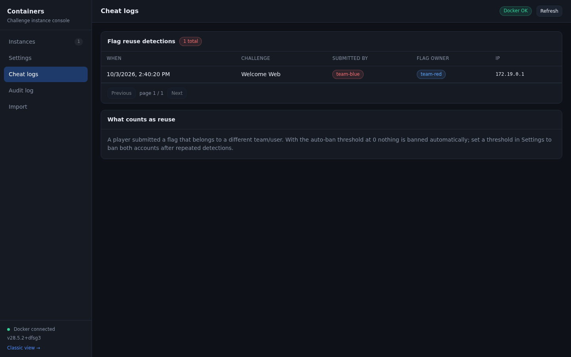This screenshot has width=571, height=357.
Task: Click the Flag reuse detections heading
Action: [141, 41]
